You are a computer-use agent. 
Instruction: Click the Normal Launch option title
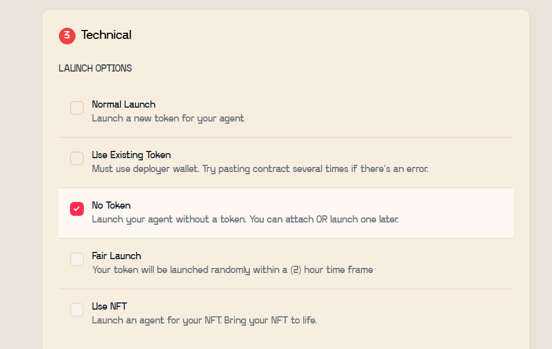(x=123, y=104)
